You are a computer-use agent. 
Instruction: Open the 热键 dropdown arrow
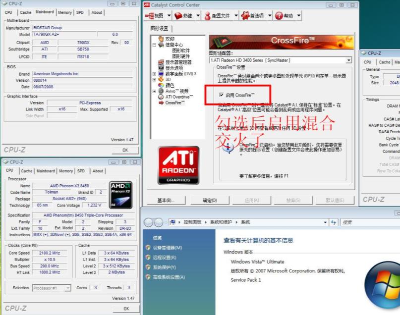coord(198,15)
